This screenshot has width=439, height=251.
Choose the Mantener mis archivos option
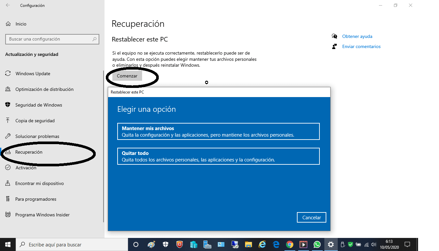coord(218,131)
